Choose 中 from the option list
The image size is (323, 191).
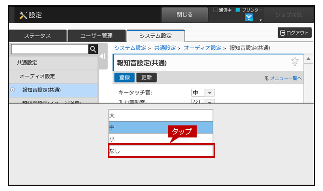click(161, 127)
